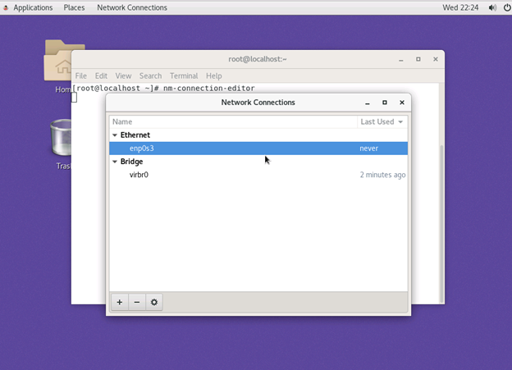The height and width of the screenshot is (370, 512).
Task: Sort by the Name column header
Action: point(233,121)
